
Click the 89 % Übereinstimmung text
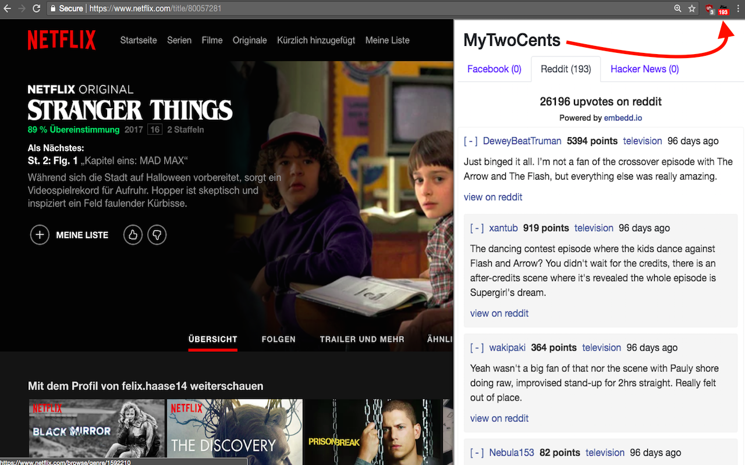(x=73, y=130)
